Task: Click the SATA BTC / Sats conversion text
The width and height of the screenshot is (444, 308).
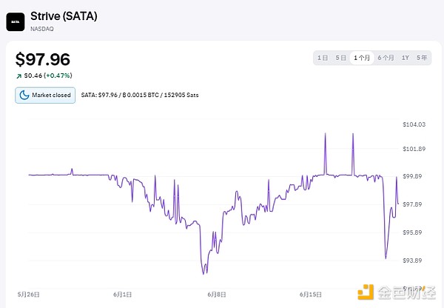Action: (140, 95)
